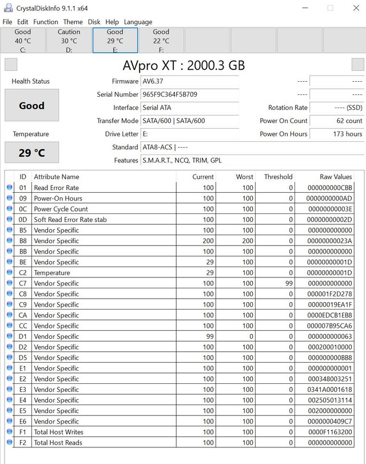Click the blue status icon for attribute B5
The width and height of the screenshot is (366, 464).
(x=10, y=230)
